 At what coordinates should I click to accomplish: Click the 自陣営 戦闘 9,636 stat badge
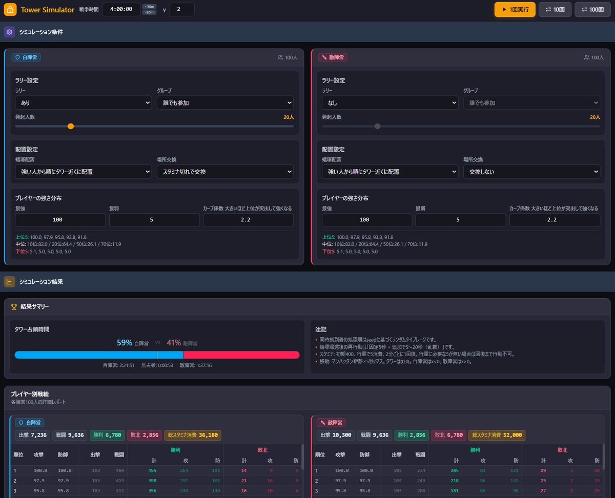click(x=70, y=435)
